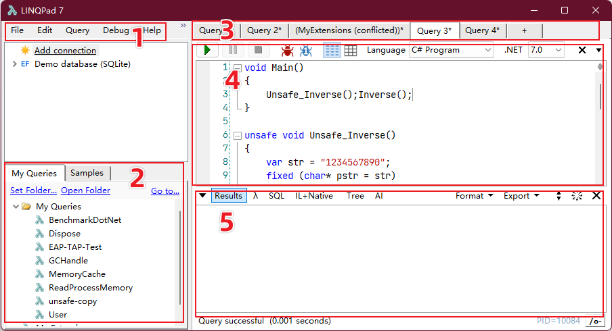Click the Set Folder... link
Screen dimensions: 612x331
[x=33, y=190]
